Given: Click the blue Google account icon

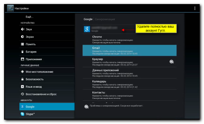Looking at the screenshot, I should [87, 29].
